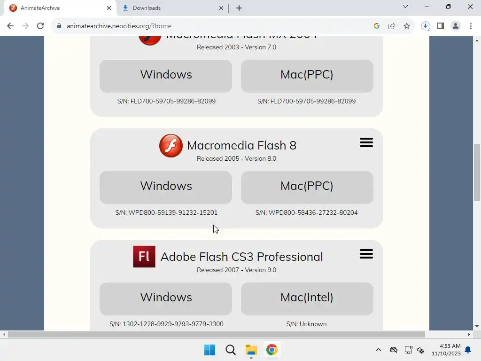Download Flash MX 2004 for Windows
This screenshot has width=481, height=361.
pyautogui.click(x=166, y=76)
